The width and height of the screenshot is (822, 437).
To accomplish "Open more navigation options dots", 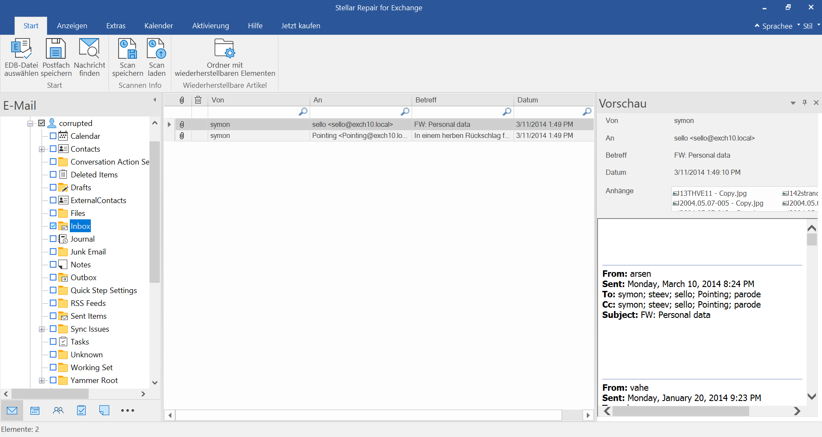I will pyautogui.click(x=128, y=410).
